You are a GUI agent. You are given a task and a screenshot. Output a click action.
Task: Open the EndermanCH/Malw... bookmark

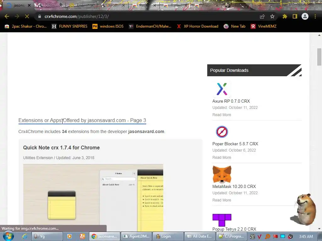pyautogui.click(x=150, y=26)
